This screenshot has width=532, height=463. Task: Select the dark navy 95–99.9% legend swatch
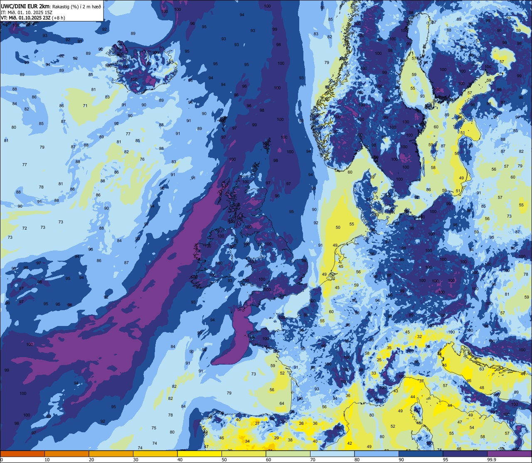click(465, 453)
